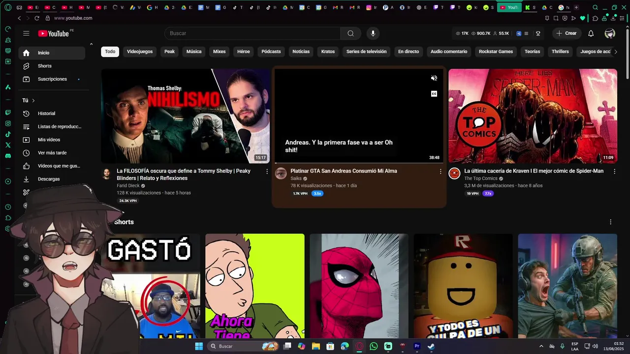Open the notifications bell

591,33
